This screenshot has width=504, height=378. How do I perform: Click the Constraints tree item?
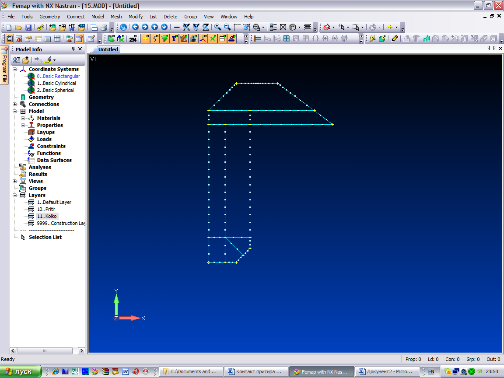(x=51, y=146)
